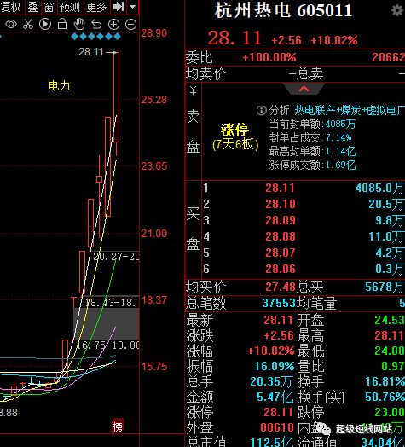Click the ¥ icon in sell panel
Viewport: 405px width, 447px height.
pyautogui.click(x=194, y=90)
